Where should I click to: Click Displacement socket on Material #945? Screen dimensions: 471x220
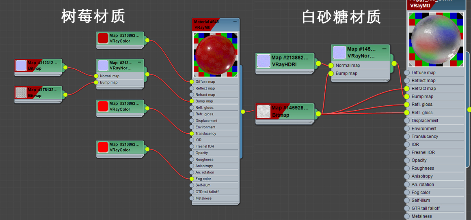(192, 120)
